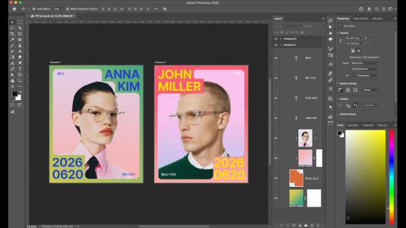
Task: Select the Move tool in toolbar
Action: [x=12, y=22]
